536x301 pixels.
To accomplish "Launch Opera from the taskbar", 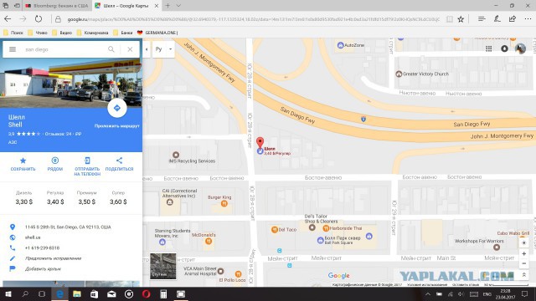I will click(146, 293).
